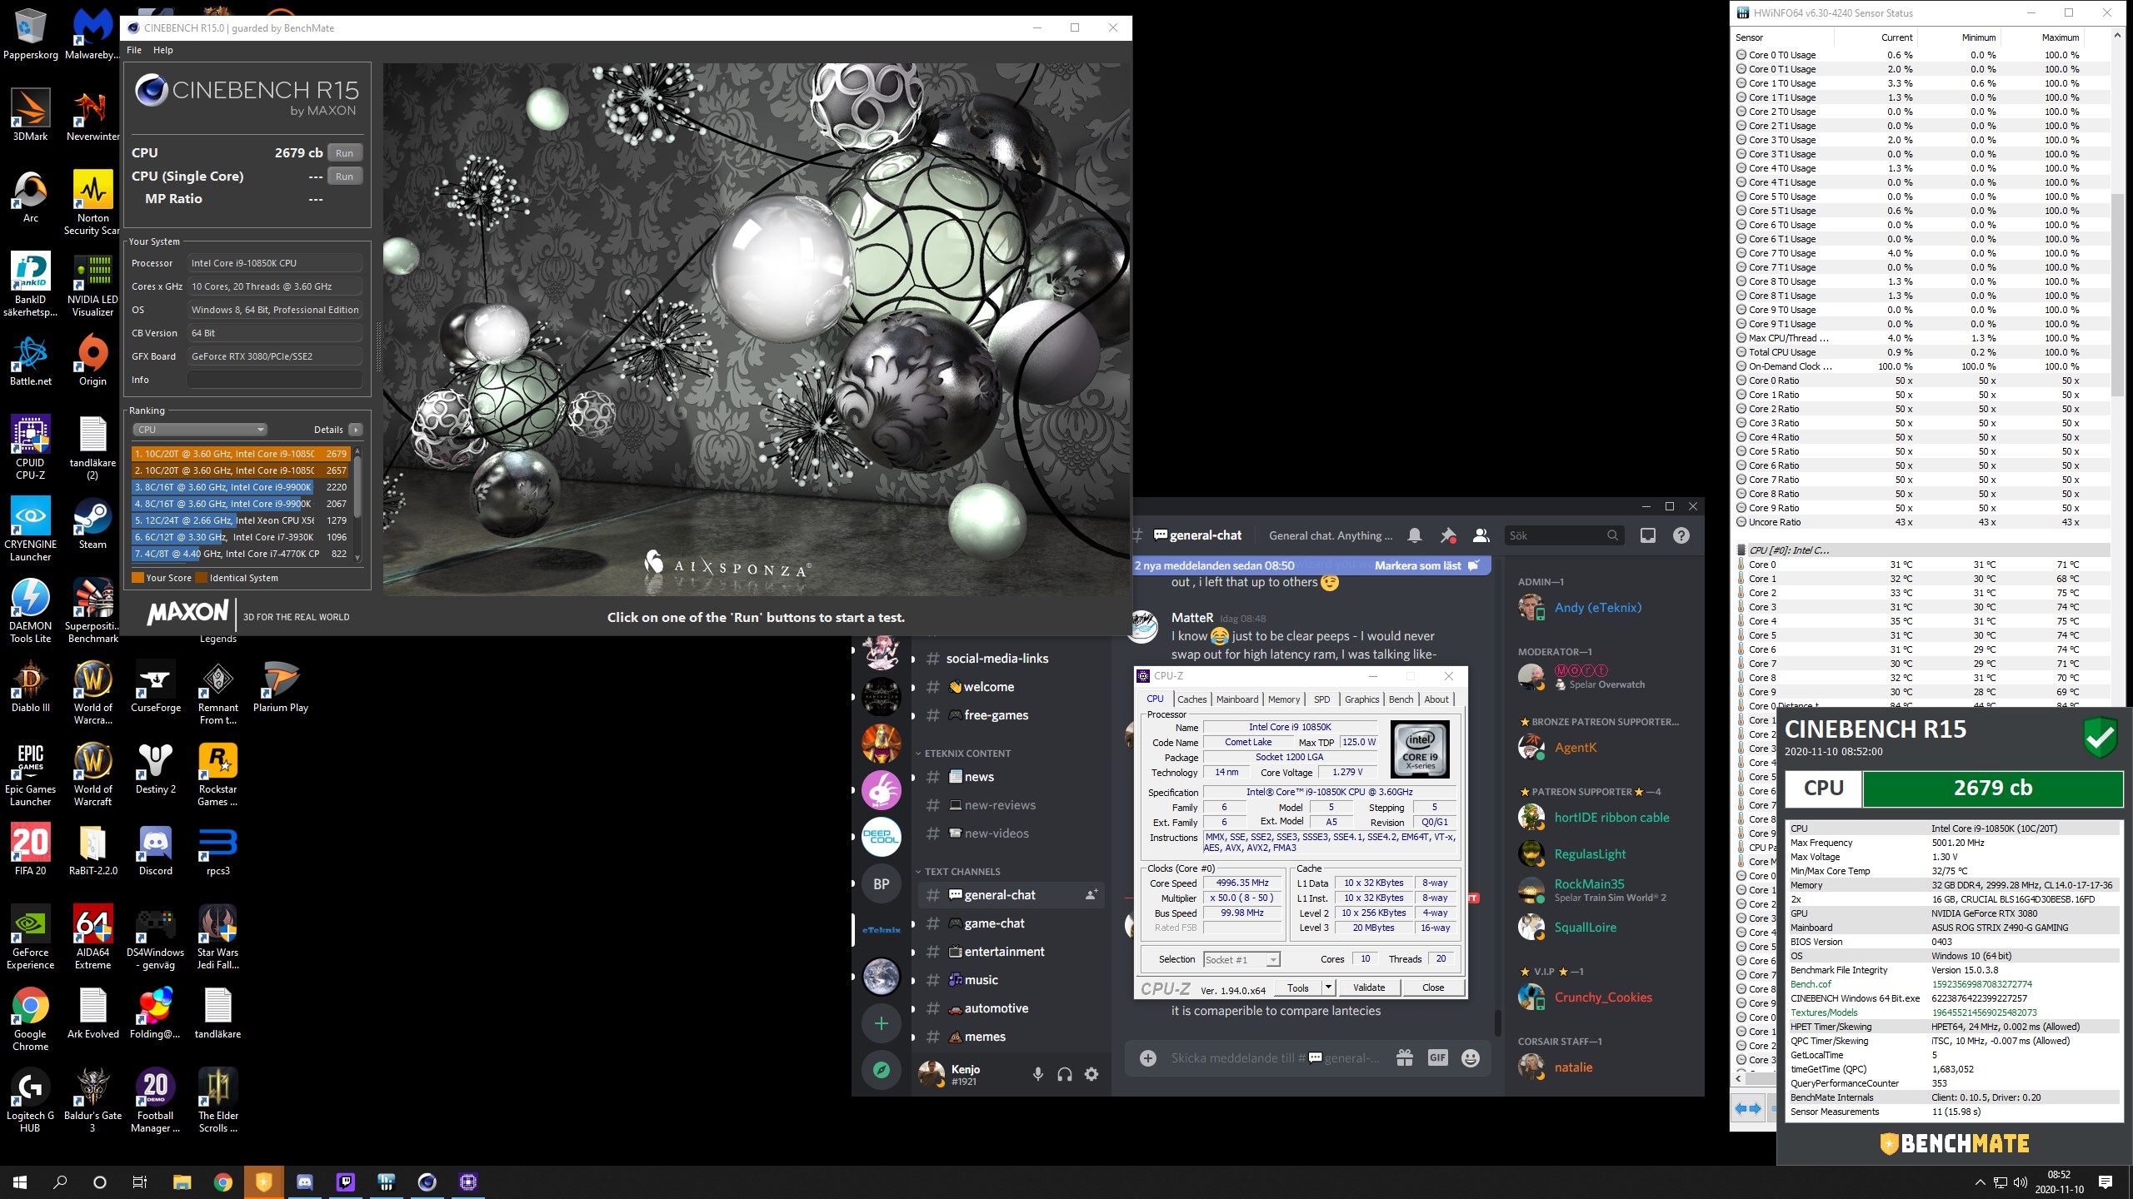Open GIF picker in Discord message bar

1438,1058
